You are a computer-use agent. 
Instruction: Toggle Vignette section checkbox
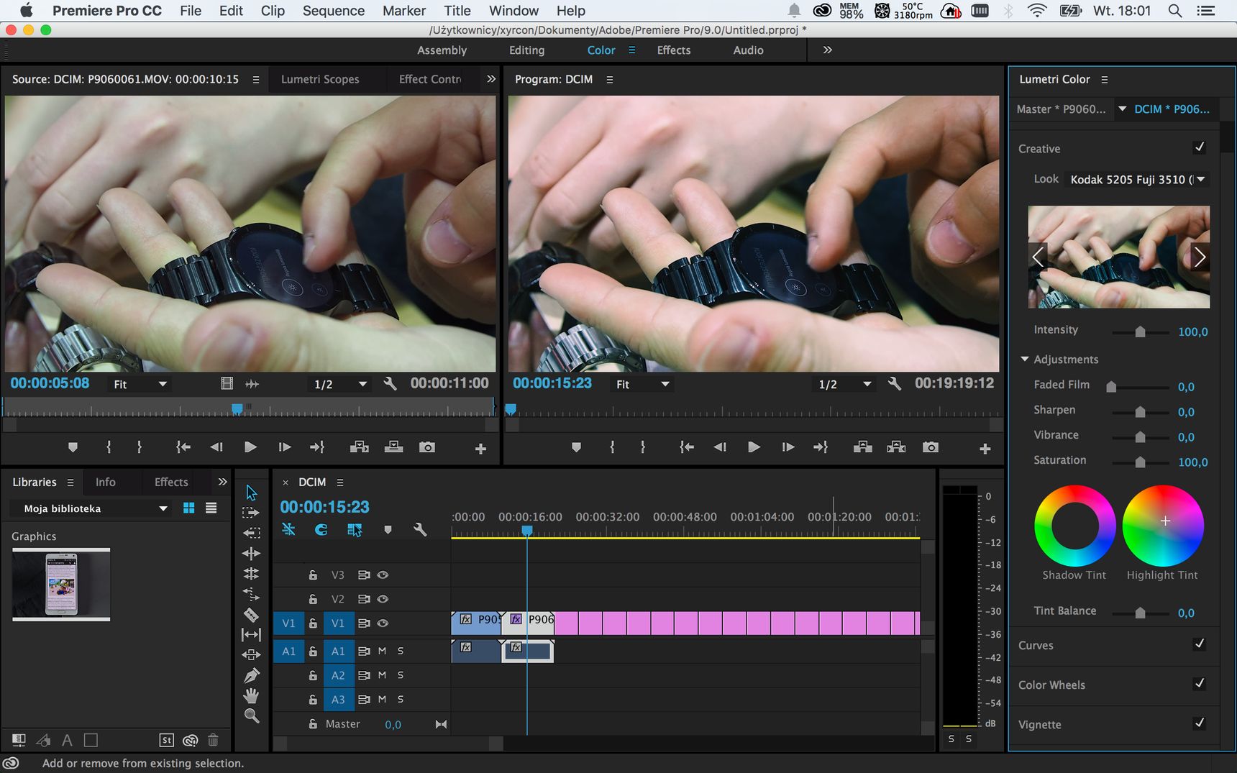(1200, 723)
